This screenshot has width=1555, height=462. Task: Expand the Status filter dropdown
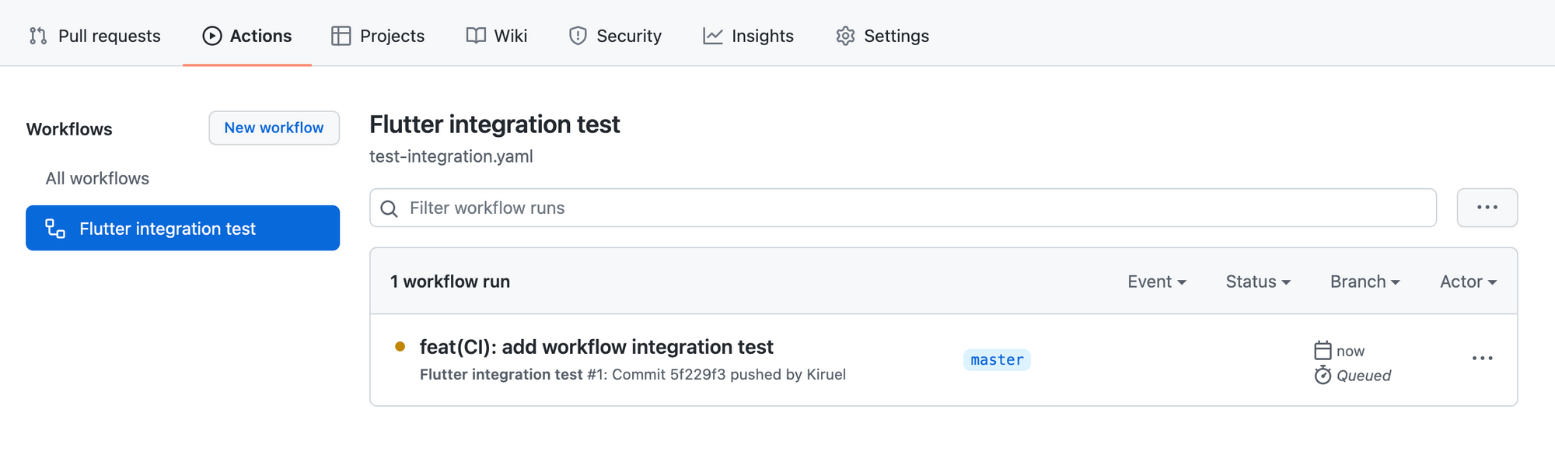coord(1258,282)
